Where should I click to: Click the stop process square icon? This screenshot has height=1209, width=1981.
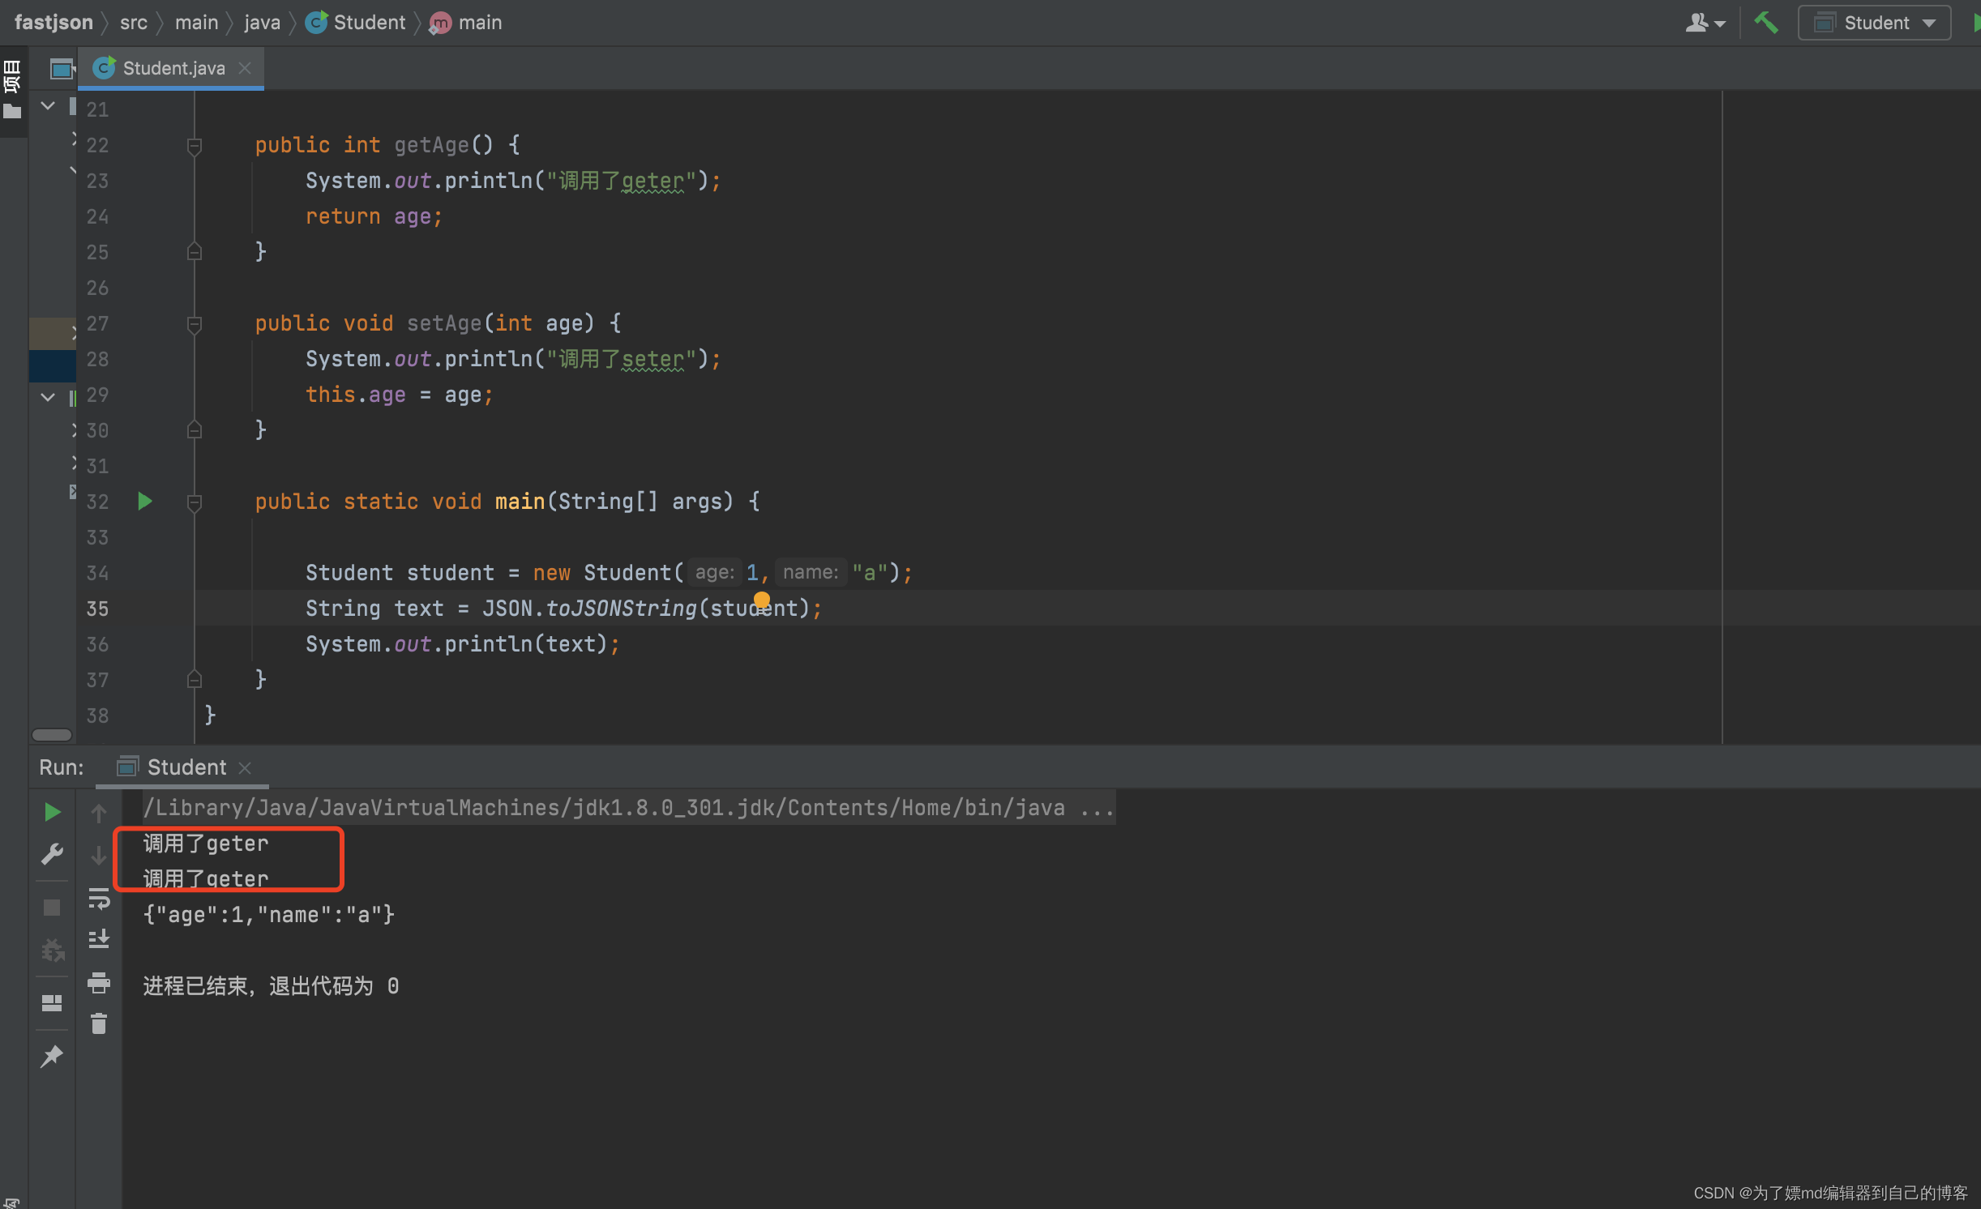pos(52,908)
